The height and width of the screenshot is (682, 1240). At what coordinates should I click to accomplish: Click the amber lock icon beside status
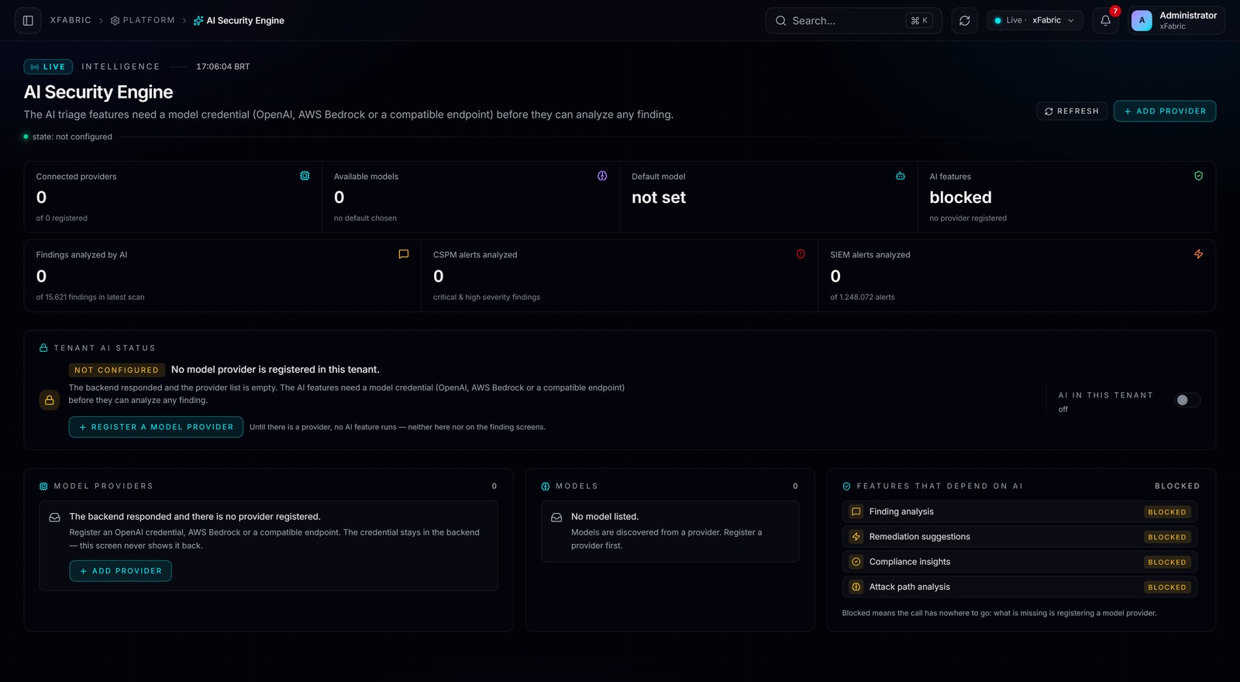(50, 400)
